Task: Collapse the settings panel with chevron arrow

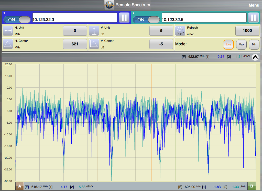Action: tap(255, 57)
